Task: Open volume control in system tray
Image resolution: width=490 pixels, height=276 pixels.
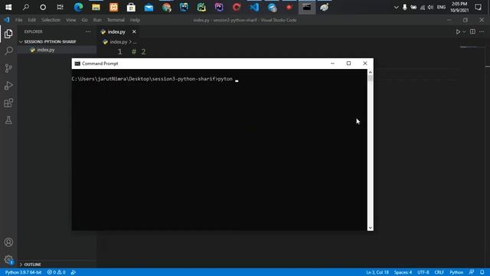Action: coord(430,7)
